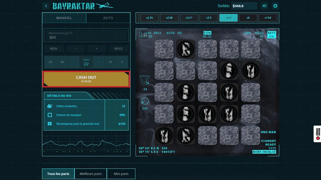Open settings via the gear icon
Viewport: 321px width, 180px height.
[x=275, y=6]
